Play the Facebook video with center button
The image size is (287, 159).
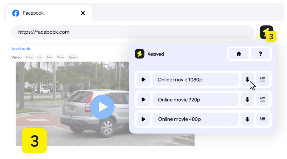click(x=102, y=107)
